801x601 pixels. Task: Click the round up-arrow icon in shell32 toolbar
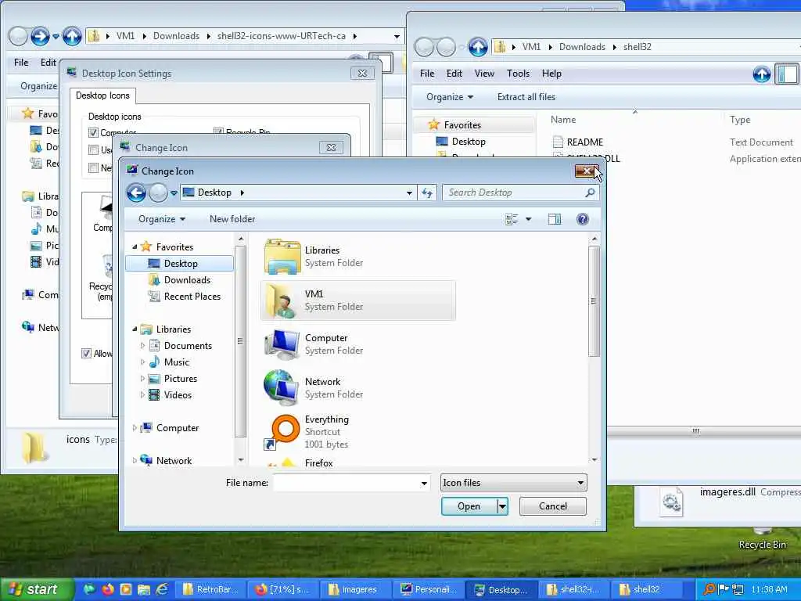click(761, 74)
